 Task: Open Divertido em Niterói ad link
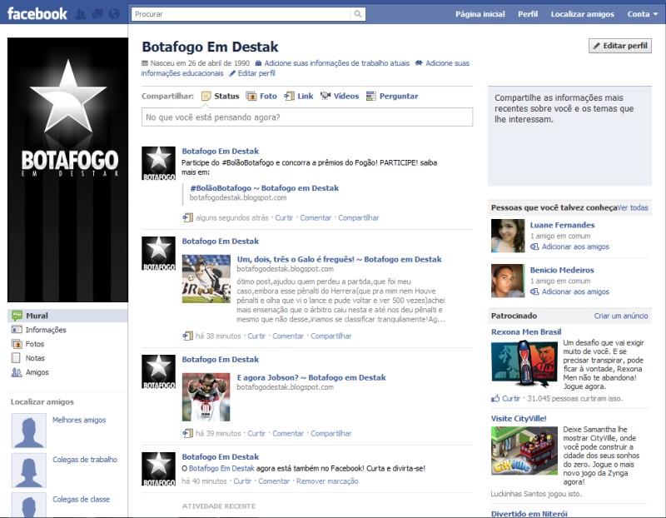[x=529, y=513]
